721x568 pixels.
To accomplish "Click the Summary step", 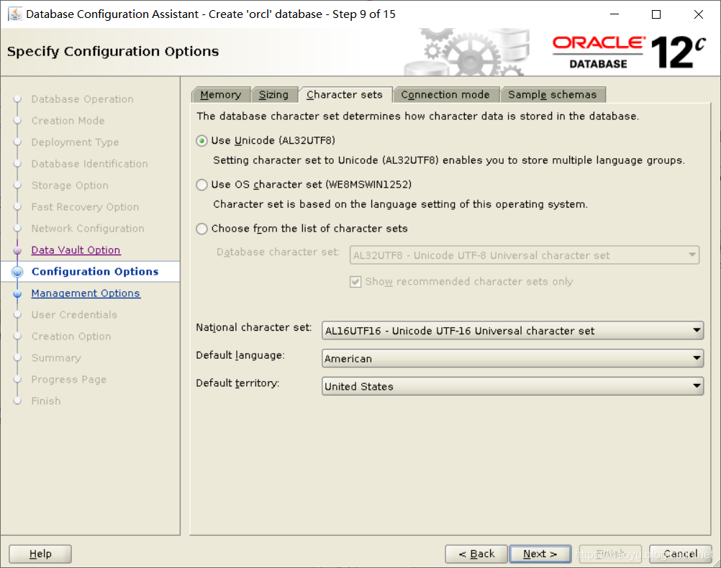I will coord(56,358).
